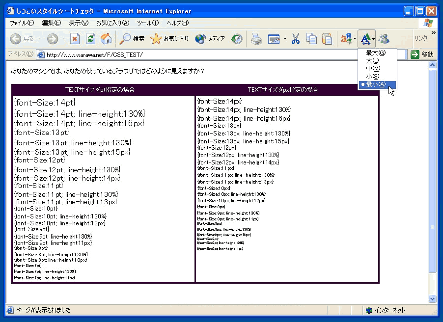Click the line '{font-Size:10pt}'
443x322 pixels.
coord(35,209)
